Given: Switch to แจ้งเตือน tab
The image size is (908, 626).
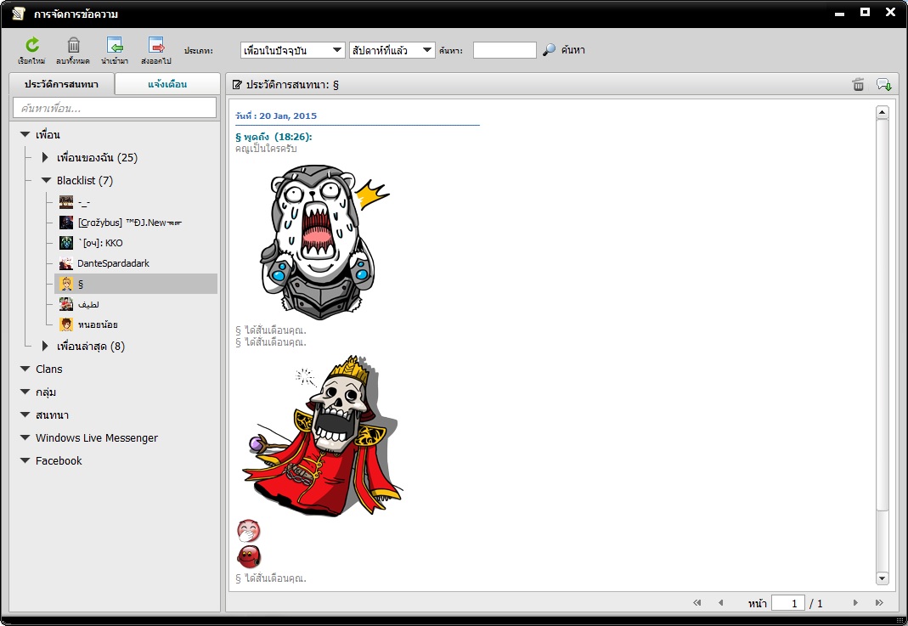Looking at the screenshot, I should (x=167, y=84).
